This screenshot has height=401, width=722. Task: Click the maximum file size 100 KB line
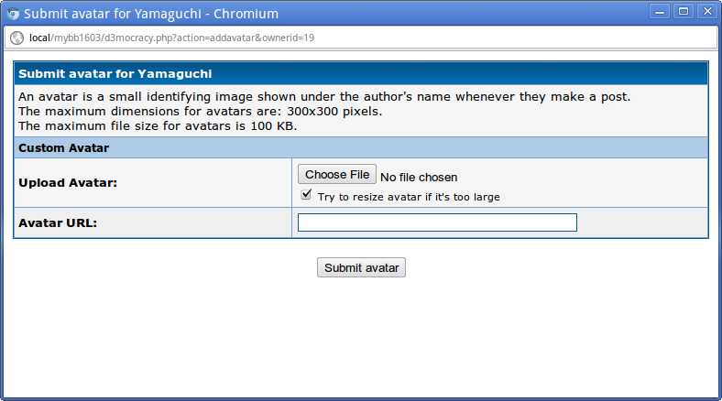(x=158, y=125)
